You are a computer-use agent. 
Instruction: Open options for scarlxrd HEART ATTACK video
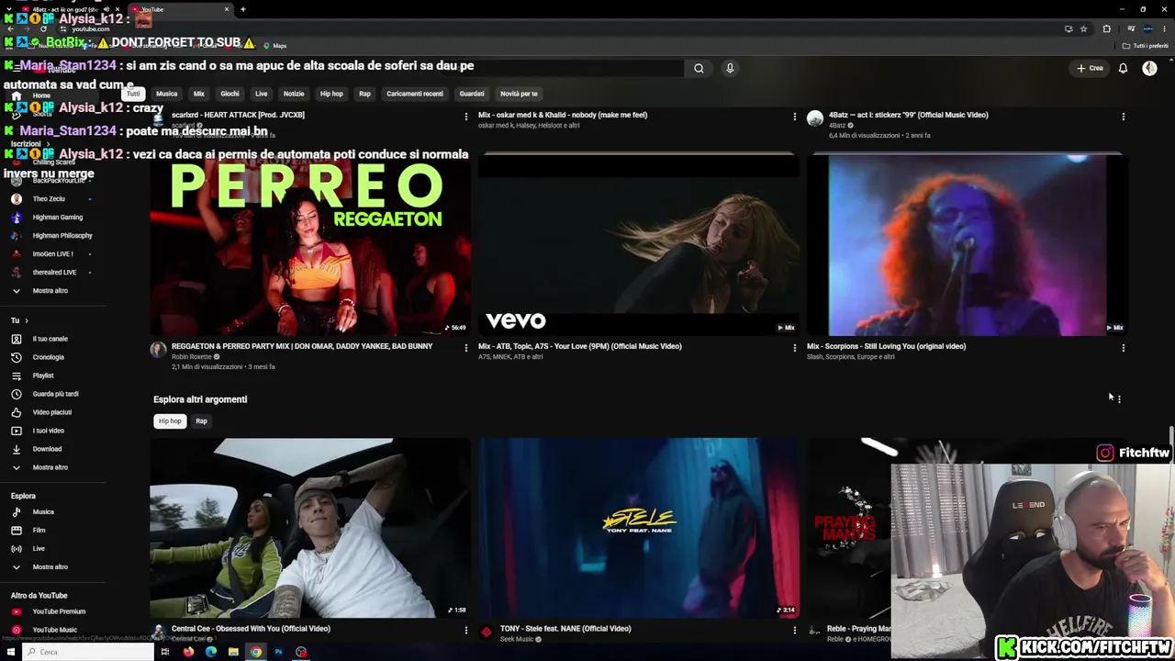pos(465,117)
